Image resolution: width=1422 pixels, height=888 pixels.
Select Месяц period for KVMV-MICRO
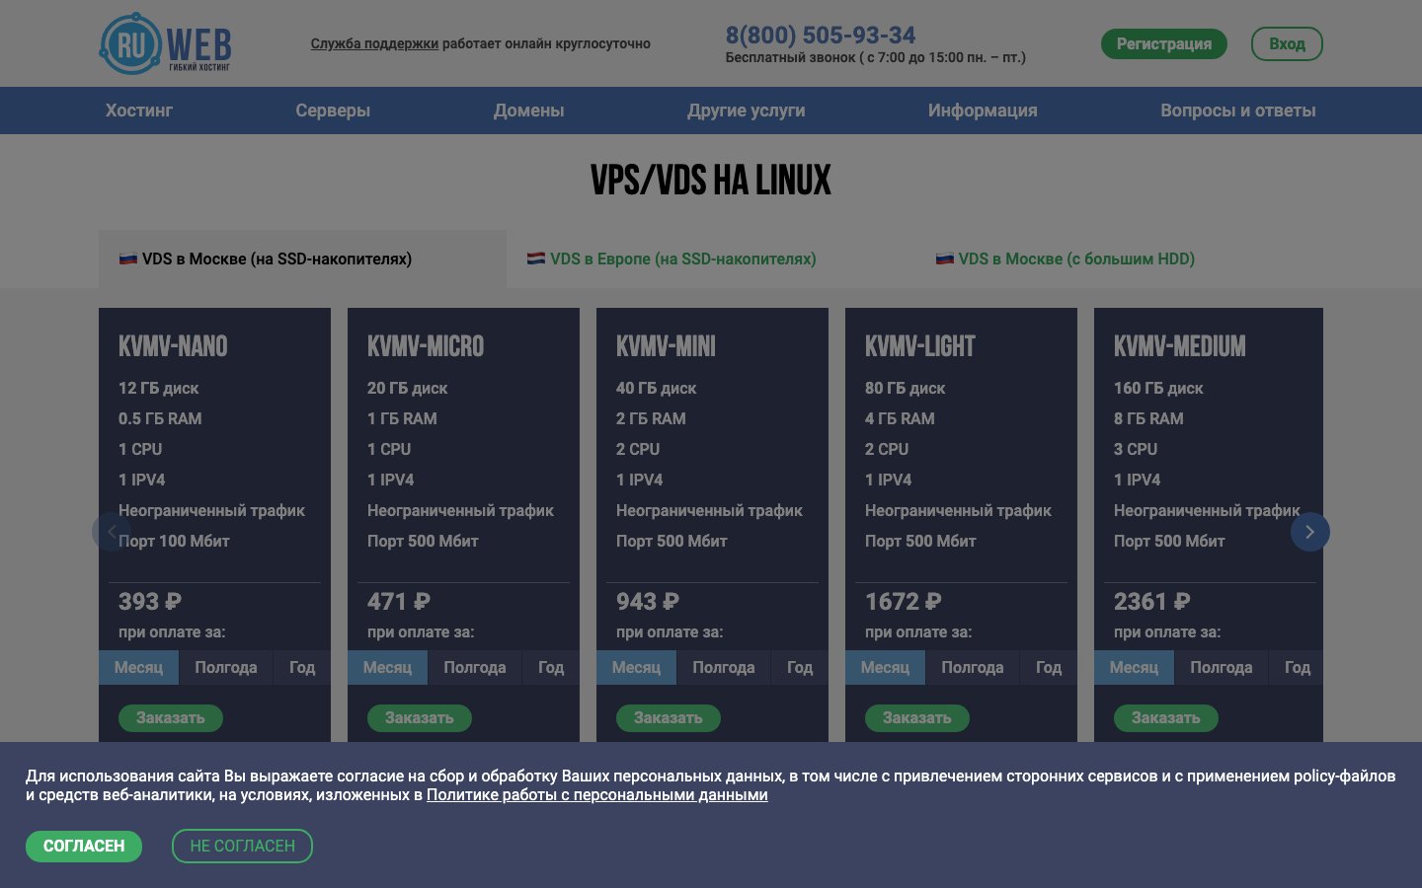387,668
